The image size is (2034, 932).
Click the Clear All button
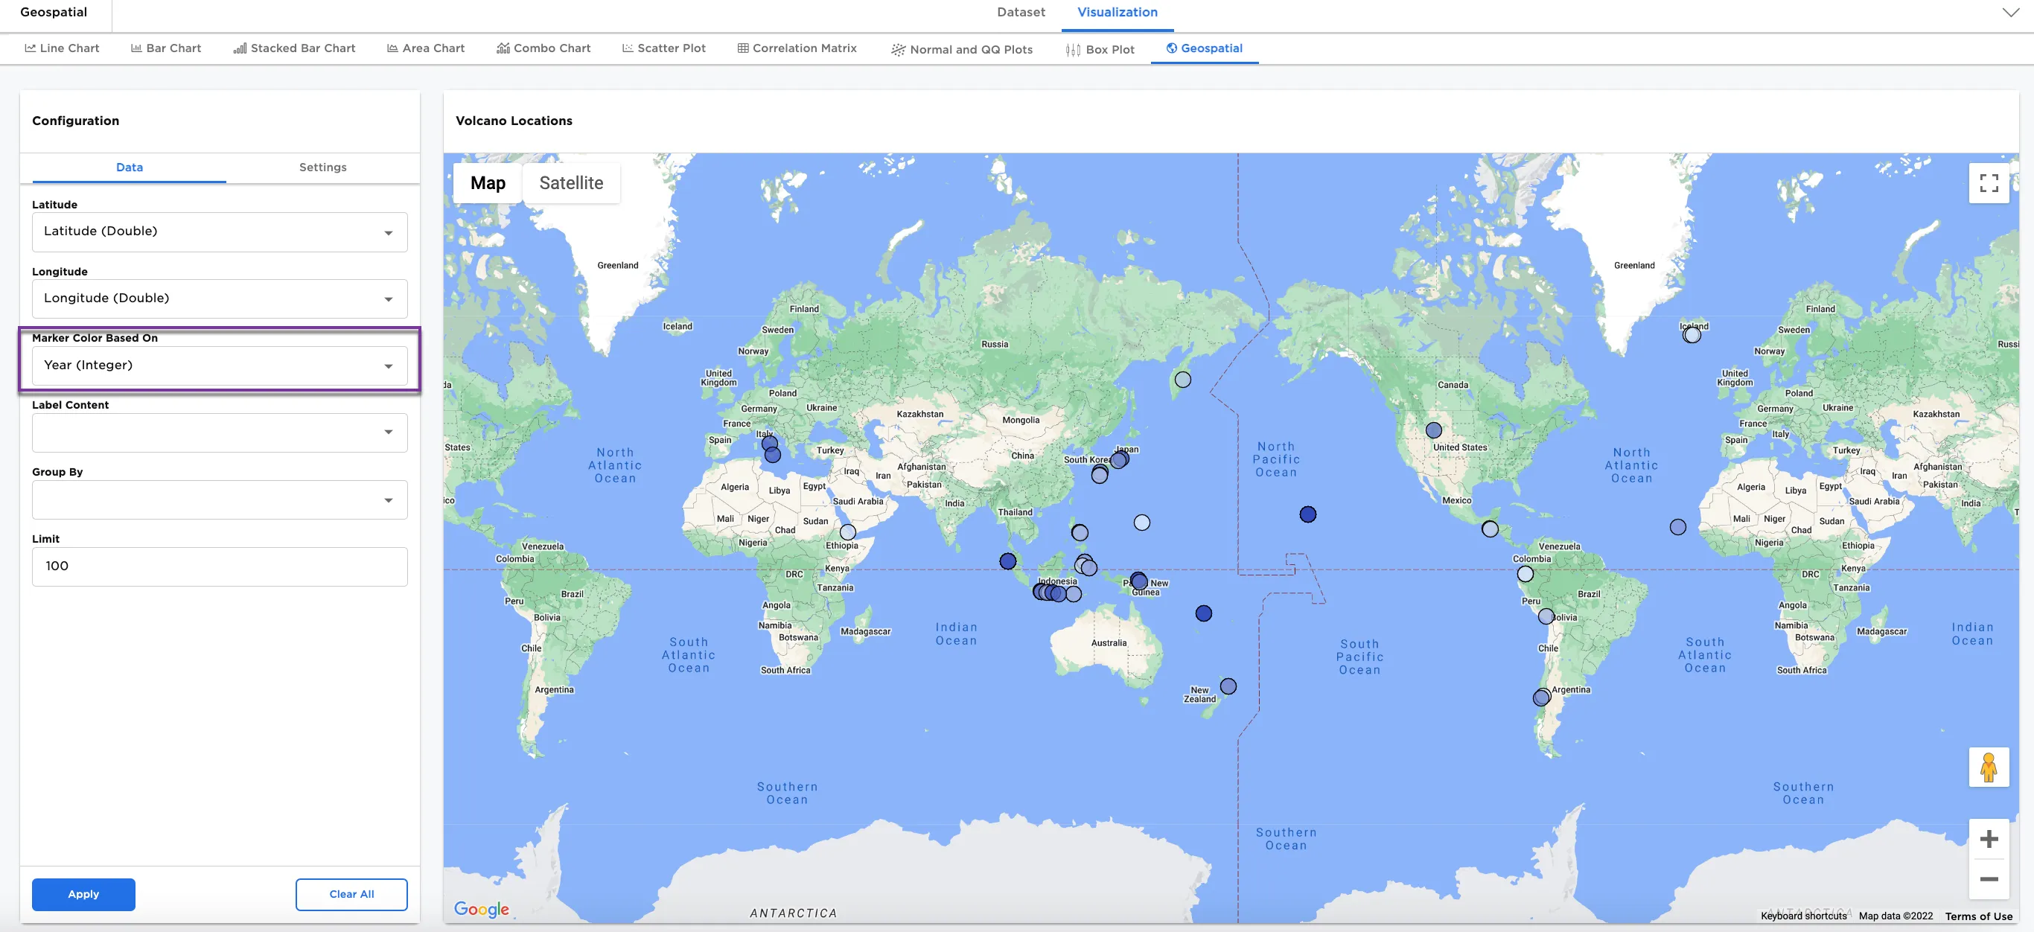351,894
